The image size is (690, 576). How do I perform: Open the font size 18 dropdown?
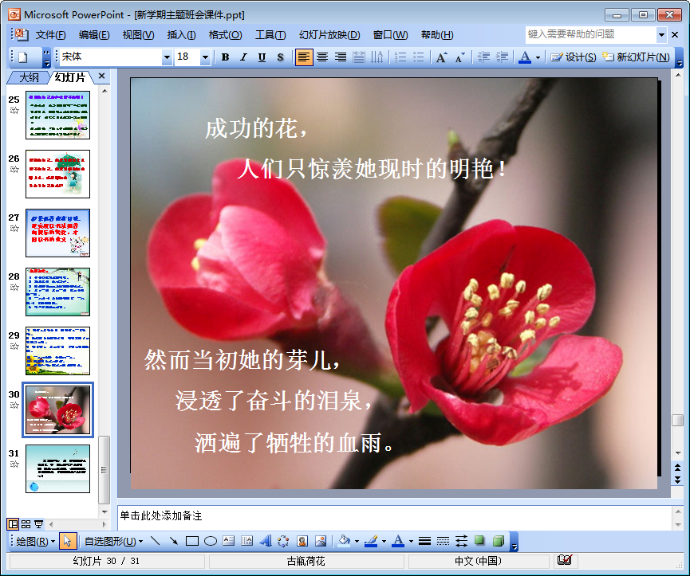pyautogui.click(x=205, y=57)
